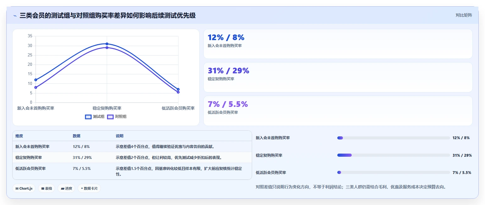Click table value 7% / 5.5%
The image size is (485, 205).
(82, 168)
